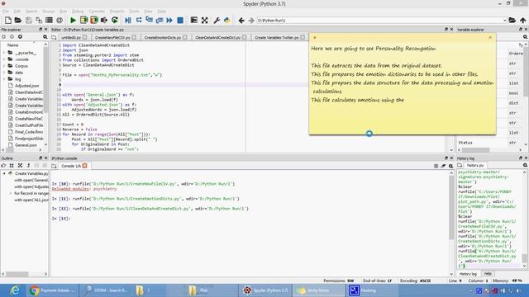Close the CreateNewFileCSV.py tab
This screenshot has width=529, height=297.
134,37
